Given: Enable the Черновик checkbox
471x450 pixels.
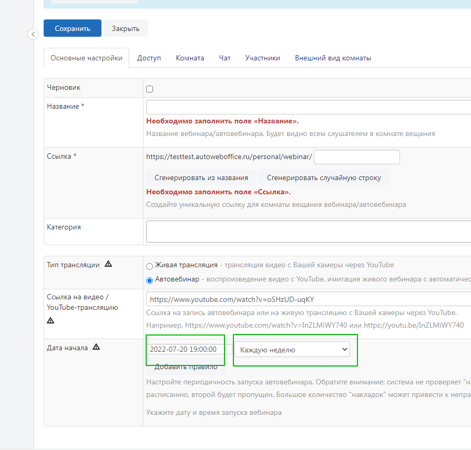Looking at the screenshot, I should point(150,89).
